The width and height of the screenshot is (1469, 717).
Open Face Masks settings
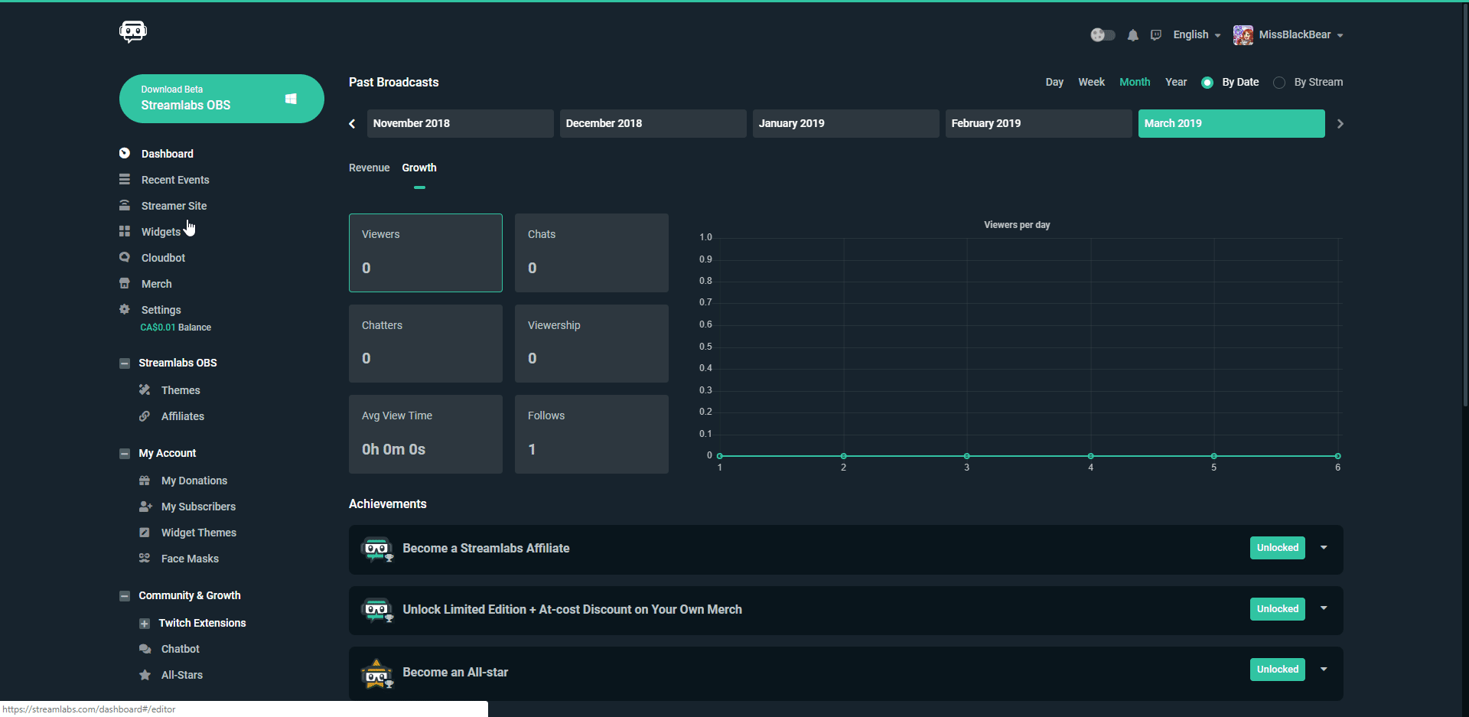[190, 558]
